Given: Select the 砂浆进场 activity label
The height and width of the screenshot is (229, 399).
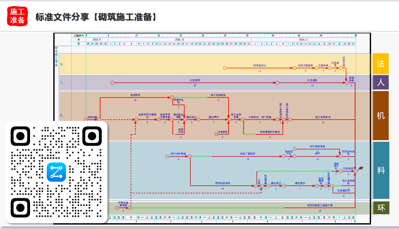Looking at the screenshot, I should 348,168.
